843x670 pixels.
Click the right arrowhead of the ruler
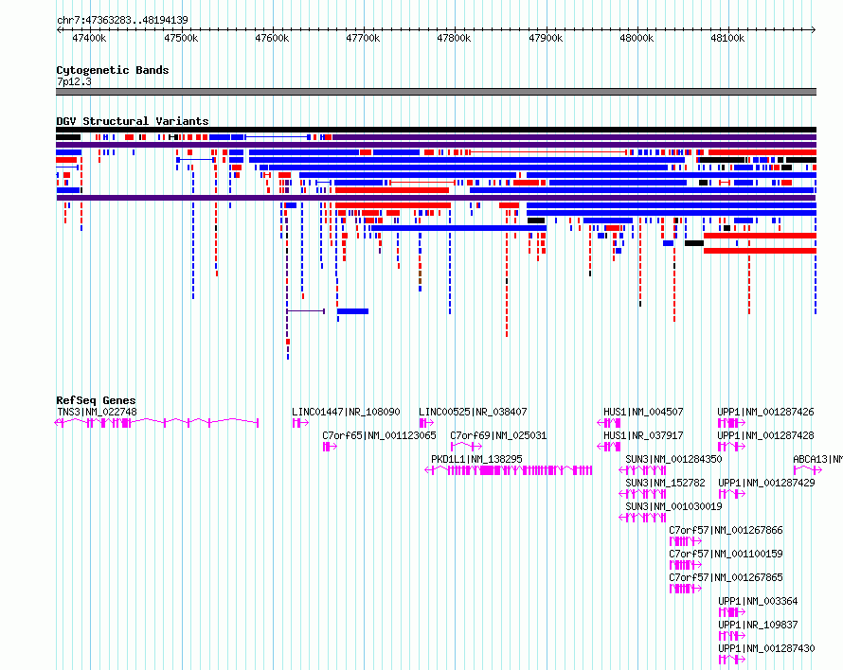click(x=814, y=29)
